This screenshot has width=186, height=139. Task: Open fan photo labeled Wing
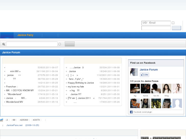pos(167,89)
